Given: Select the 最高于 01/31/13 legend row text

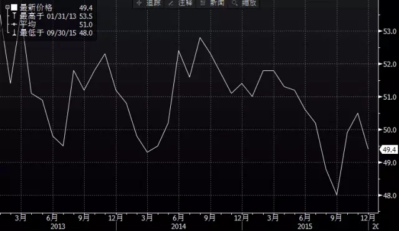Looking at the screenshot, I should click(x=48, y=16).
